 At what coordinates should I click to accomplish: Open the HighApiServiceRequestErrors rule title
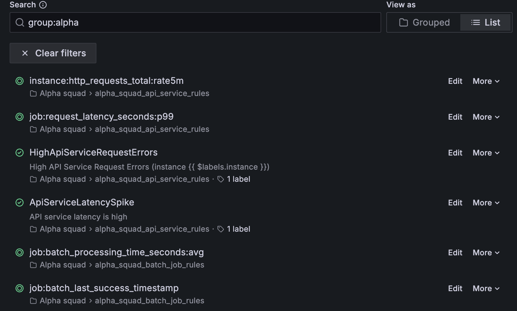pos(94,152)
